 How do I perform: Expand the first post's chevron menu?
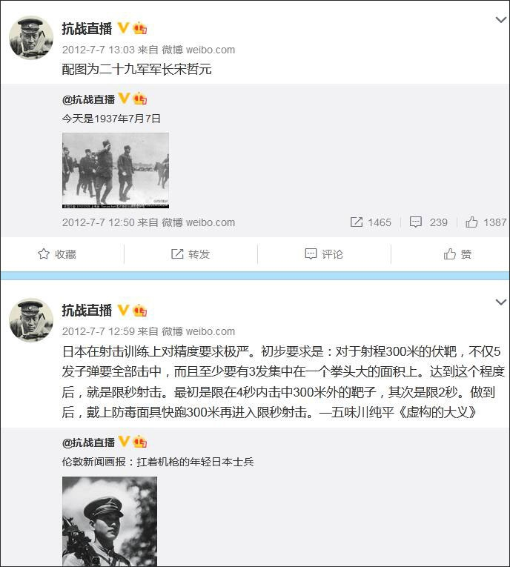pyautogui.click(x=500, y=20)
